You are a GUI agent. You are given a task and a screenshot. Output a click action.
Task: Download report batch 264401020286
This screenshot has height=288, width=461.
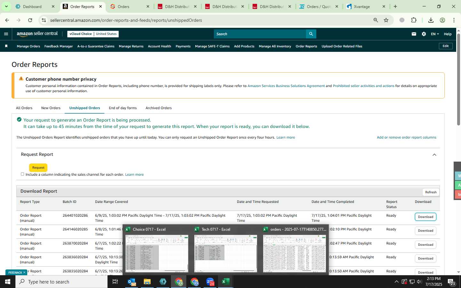(425, 217)
